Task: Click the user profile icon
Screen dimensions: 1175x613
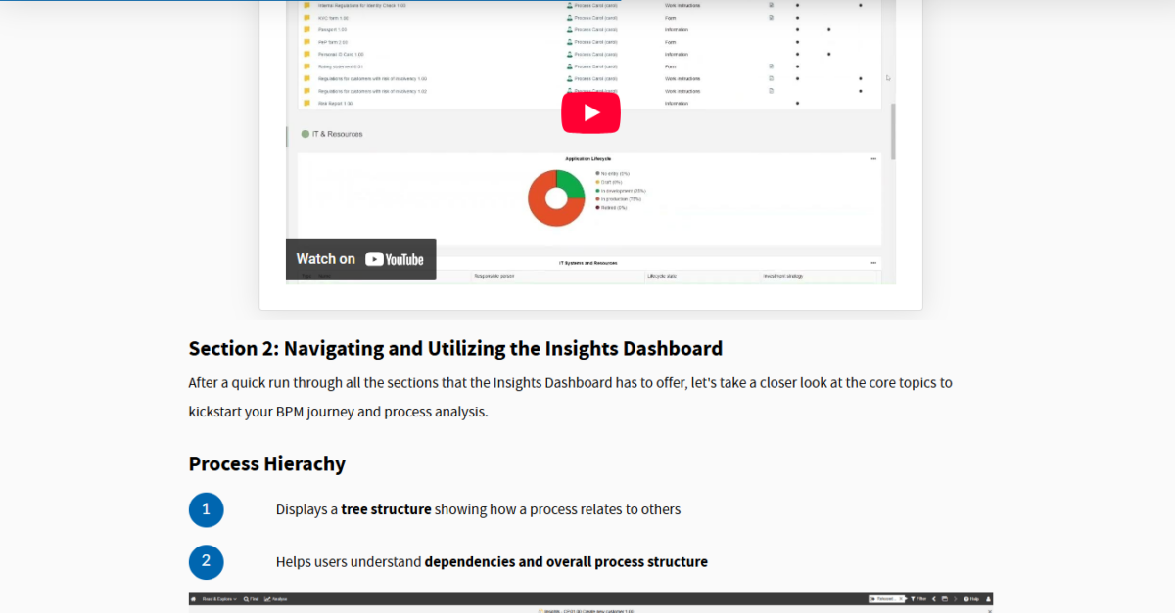Action: point(989,599)
